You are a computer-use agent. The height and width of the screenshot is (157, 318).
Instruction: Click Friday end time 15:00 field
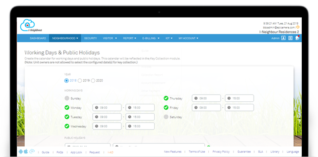[x=239, y=107]
